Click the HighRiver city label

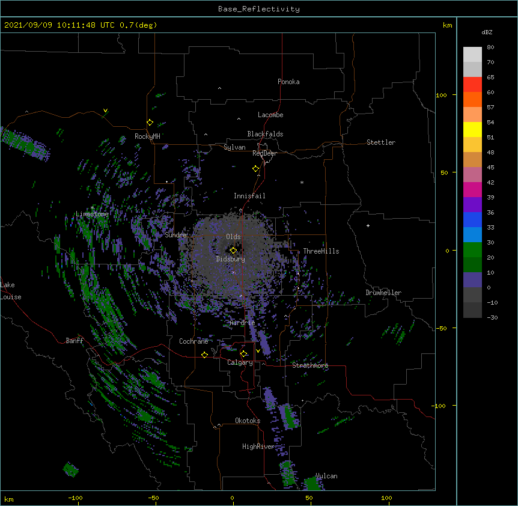258,447
